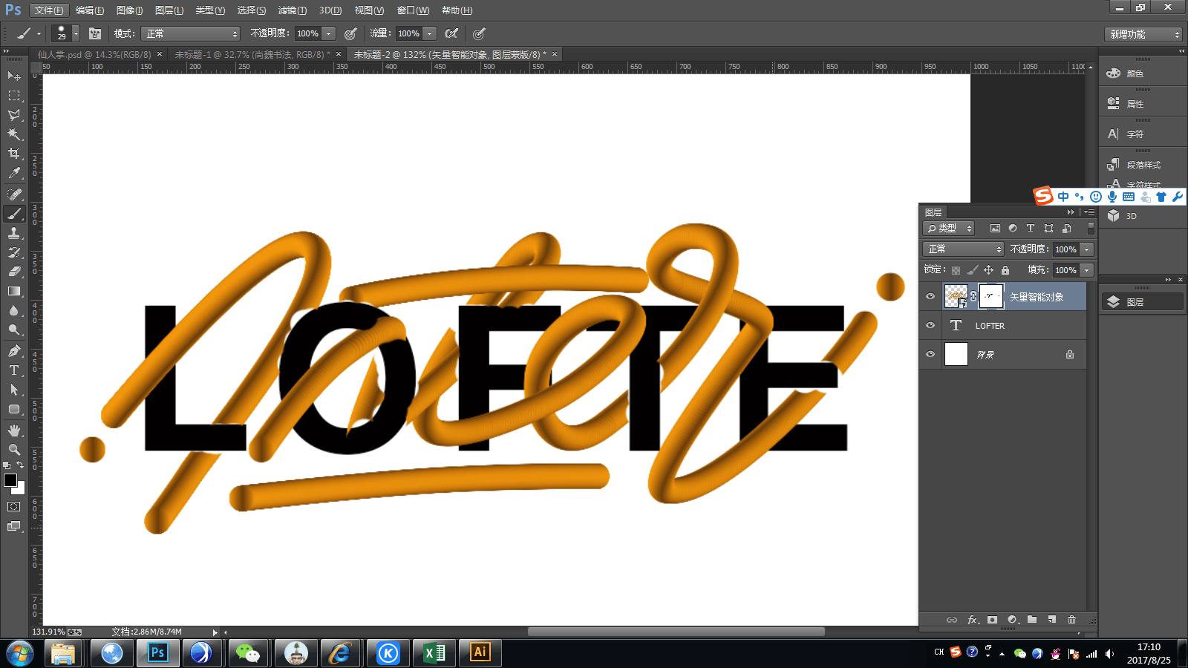Select the Magic Wand tool
The image size is (1188, 668).
[x=14, y=134]
